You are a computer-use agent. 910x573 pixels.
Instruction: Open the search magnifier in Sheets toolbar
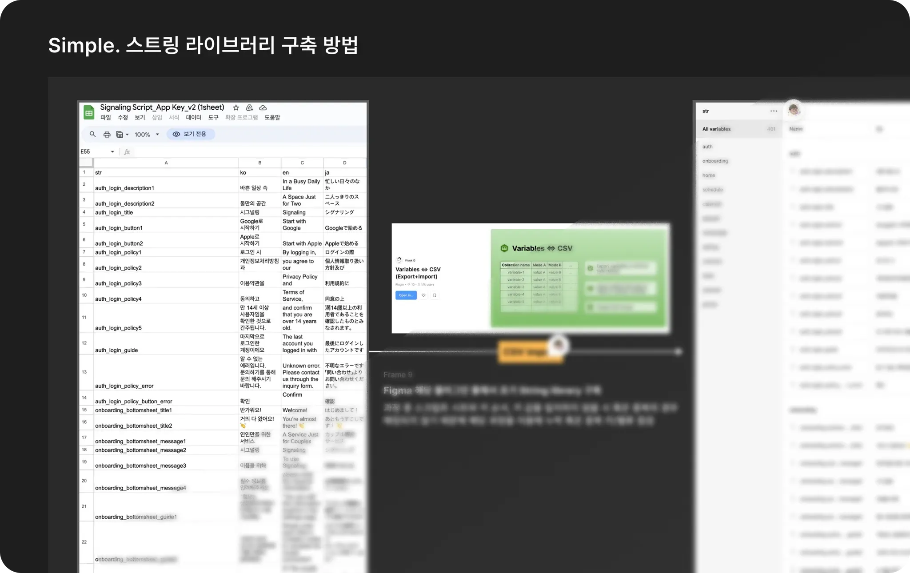point(92,134)
